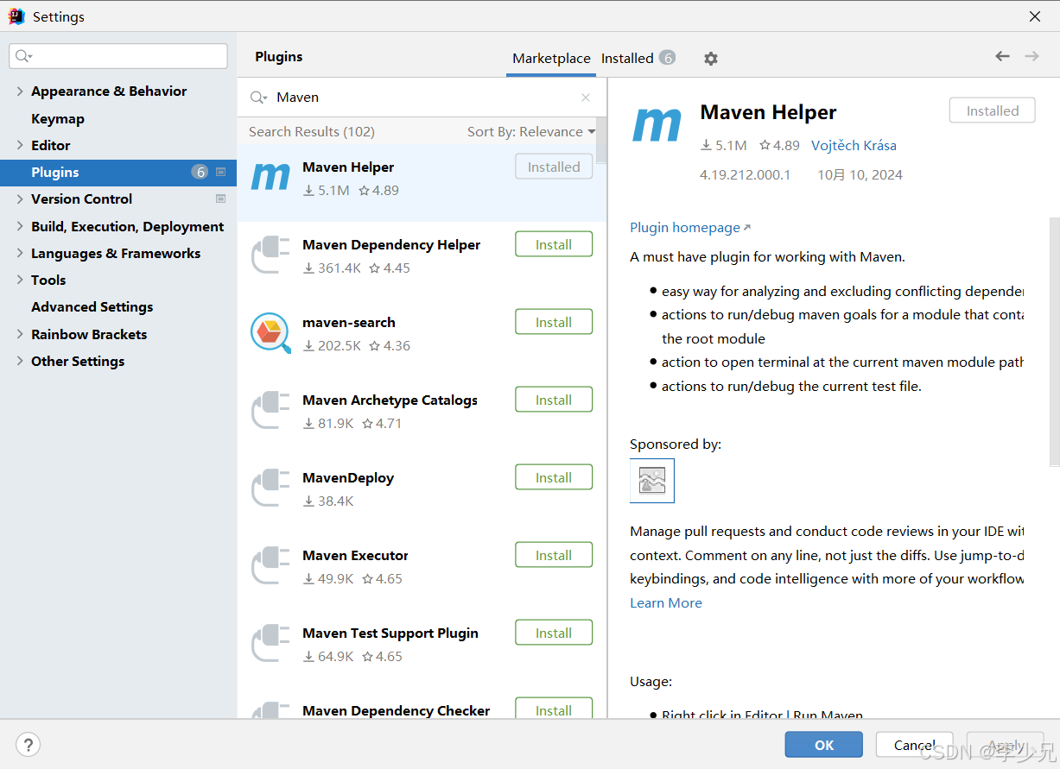Expand Other Settings section
Screen dimensions: 1060x769
[19, 361]
